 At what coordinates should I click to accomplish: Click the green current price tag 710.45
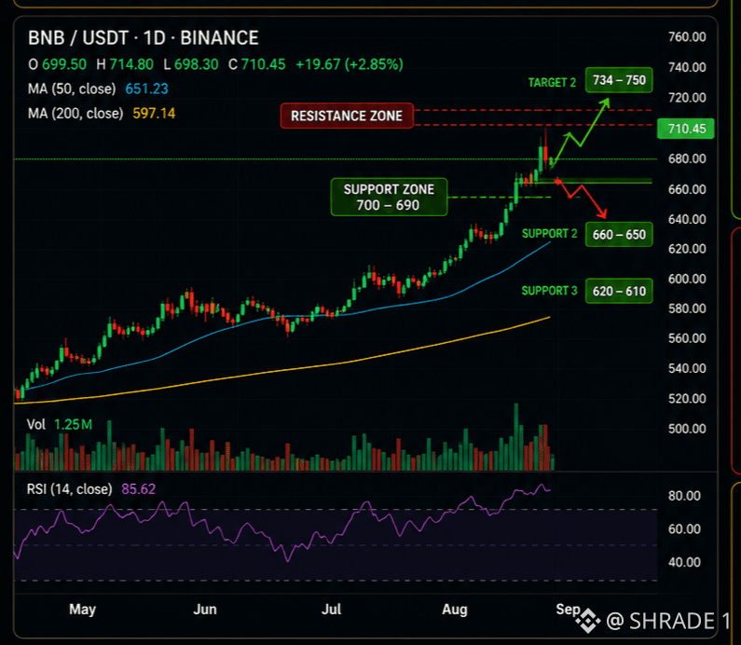(686, 129)
